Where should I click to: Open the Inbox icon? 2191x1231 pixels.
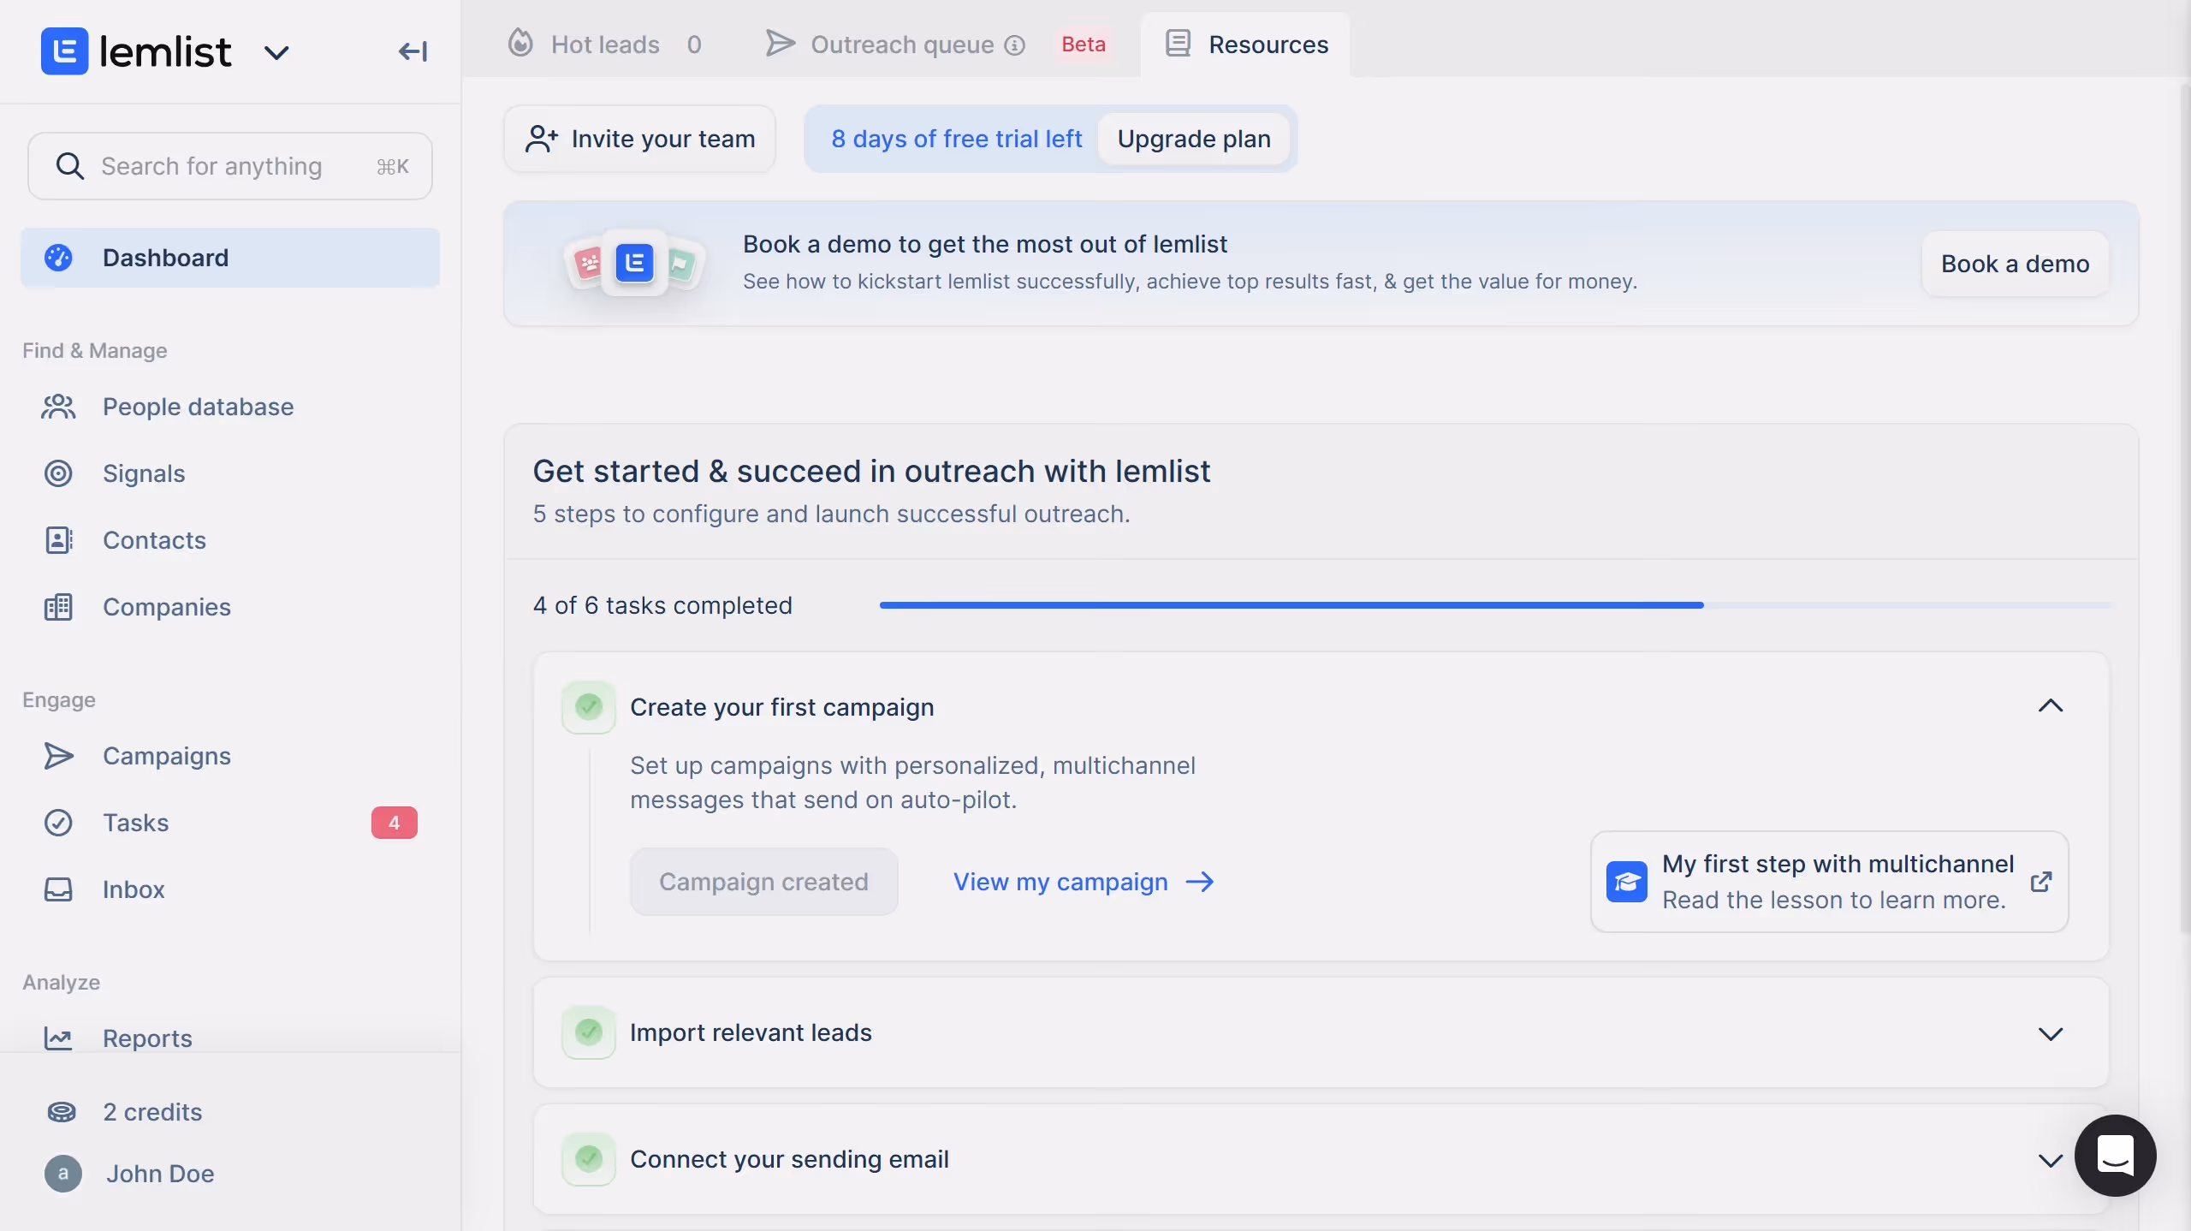57,889
